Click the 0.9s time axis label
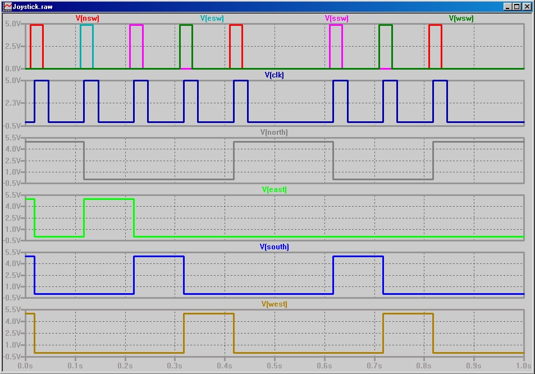Viewport: 535px width, 374px height. (474, 366)
